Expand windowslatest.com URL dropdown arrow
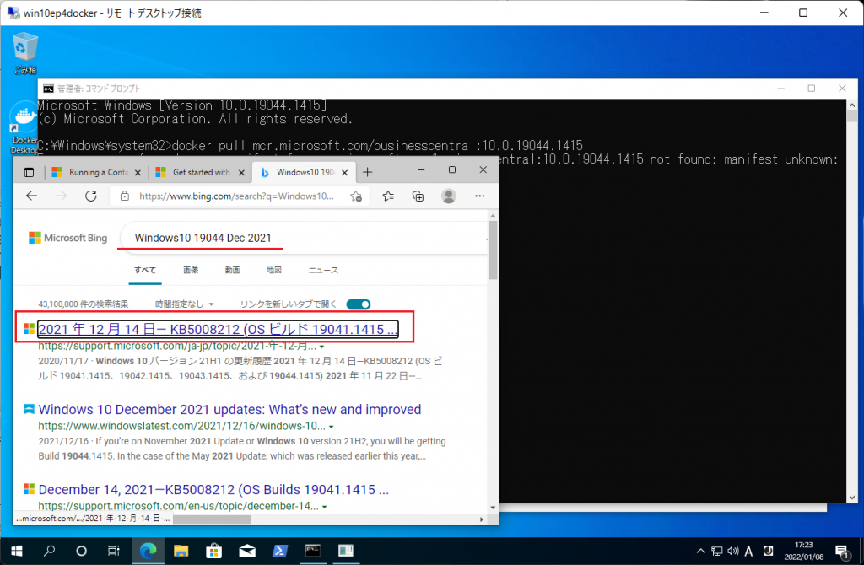The image size is (864, 565). click(x=331, y=427)
